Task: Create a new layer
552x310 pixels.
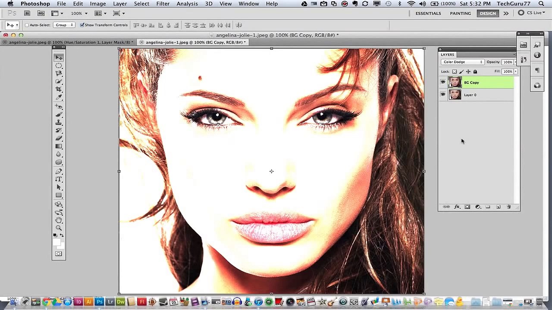Action: [x=498, y=207]
